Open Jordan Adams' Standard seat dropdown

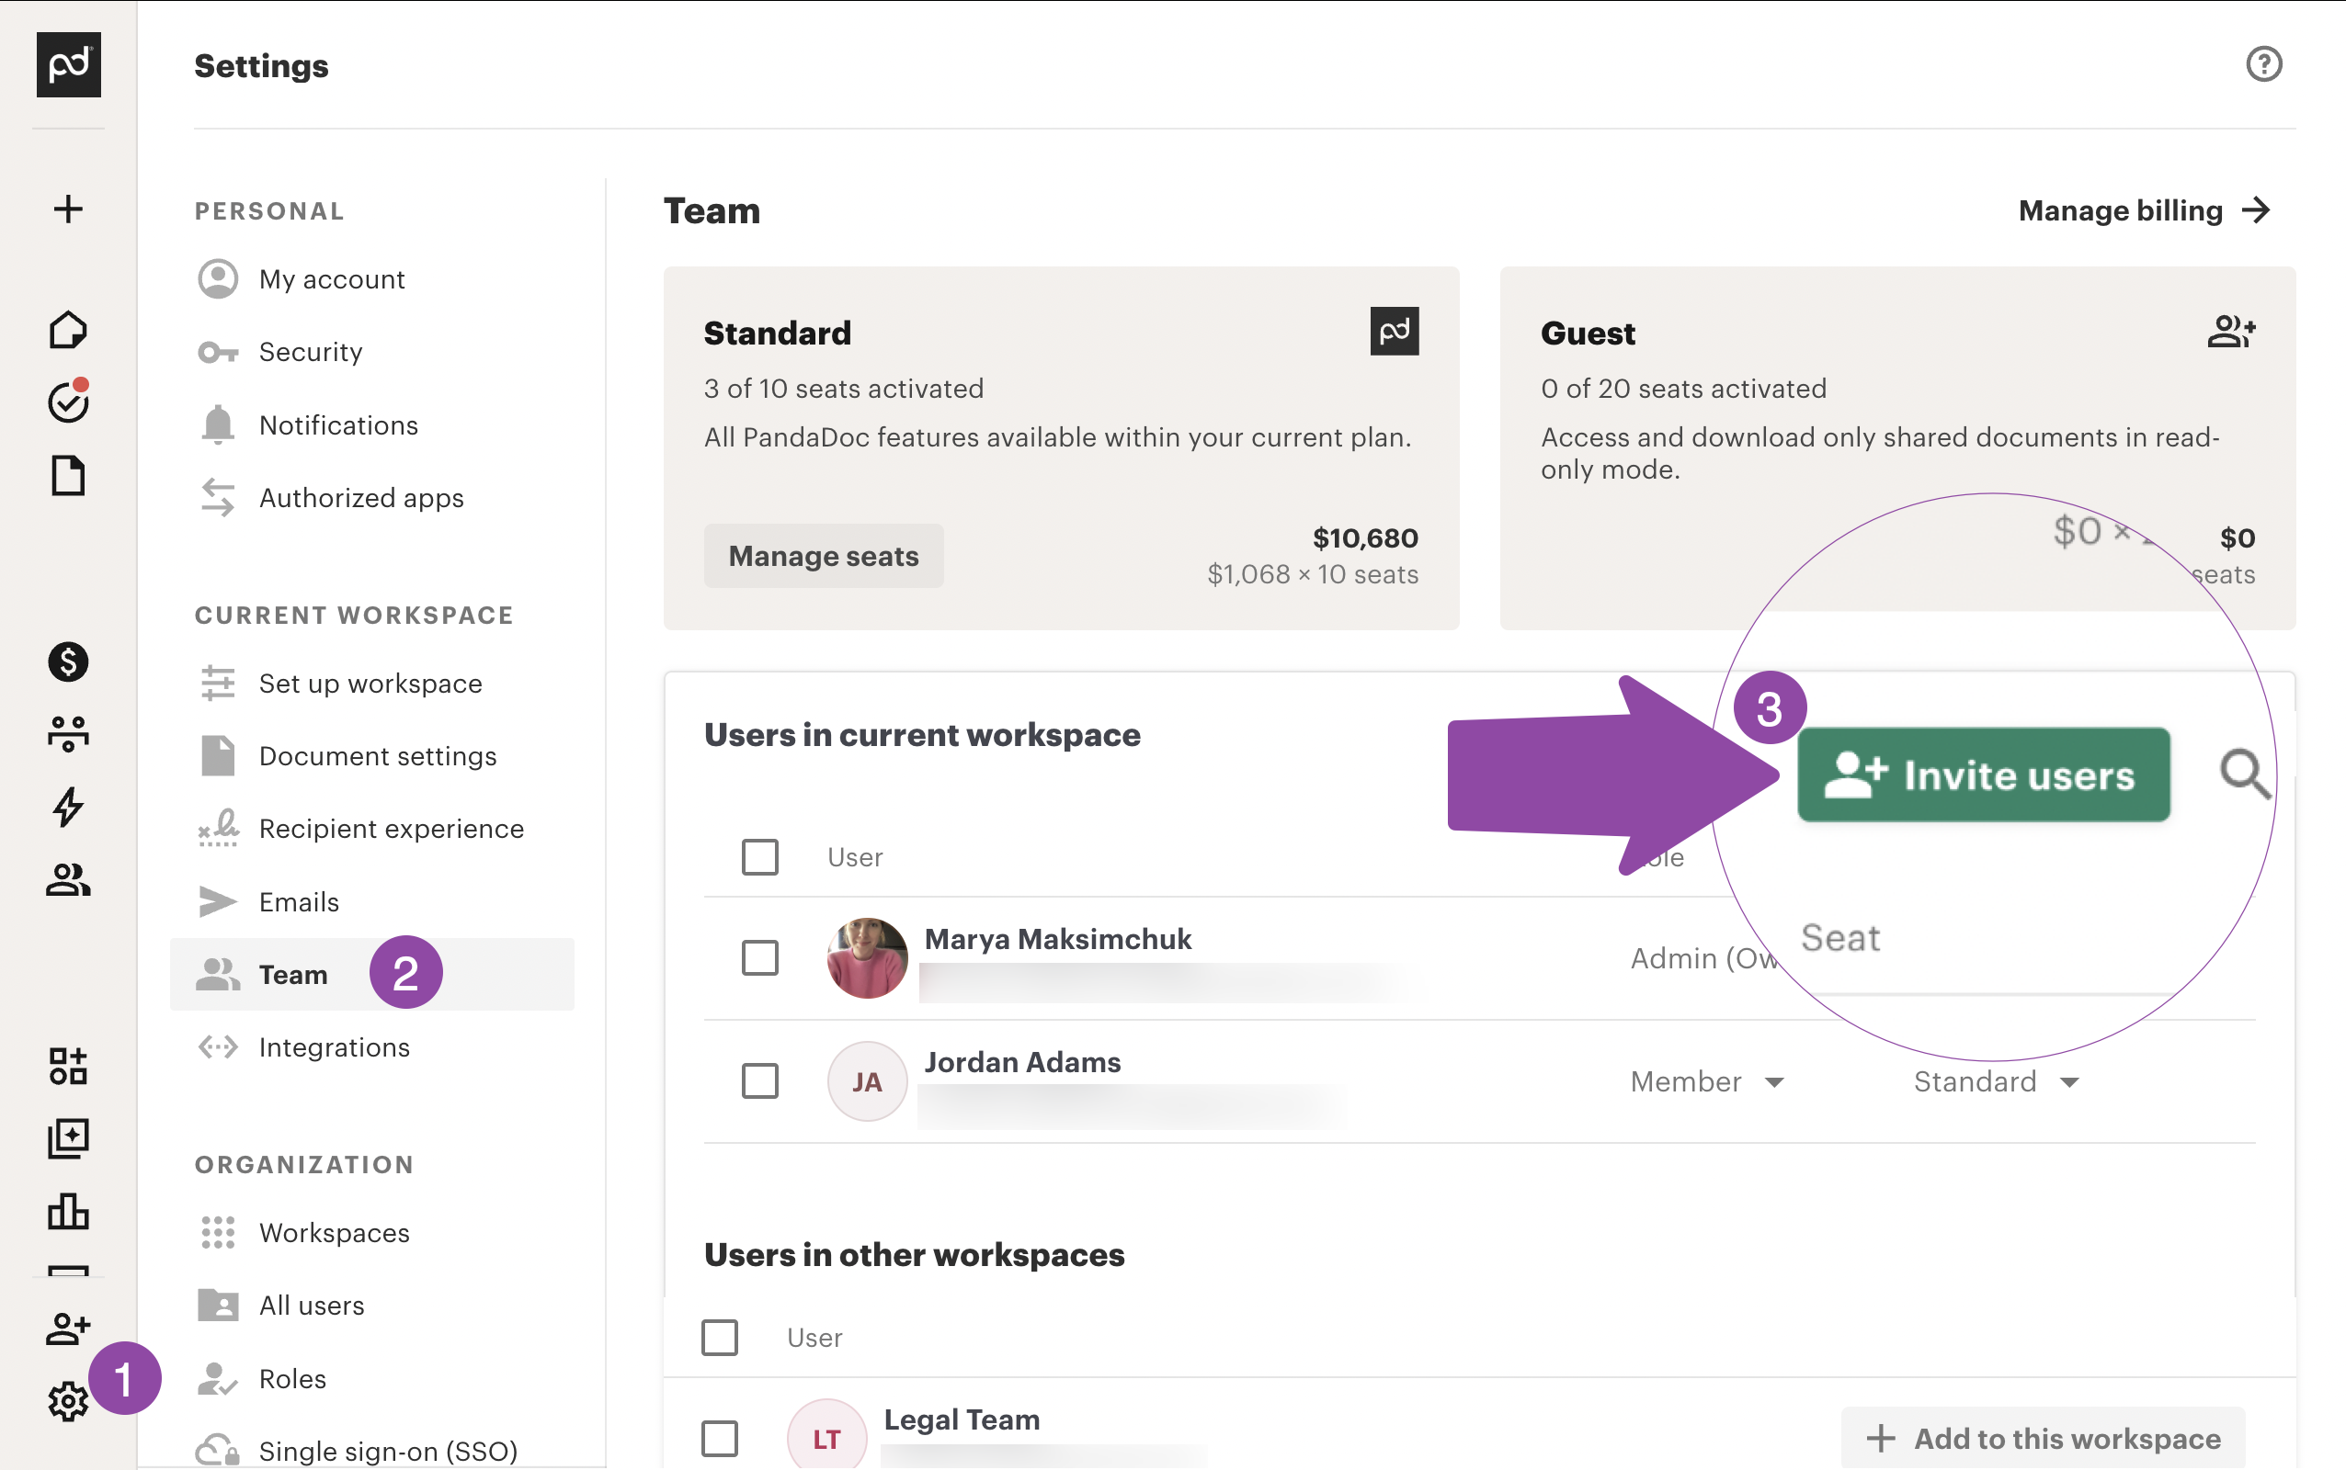tap(1996, 1081)
